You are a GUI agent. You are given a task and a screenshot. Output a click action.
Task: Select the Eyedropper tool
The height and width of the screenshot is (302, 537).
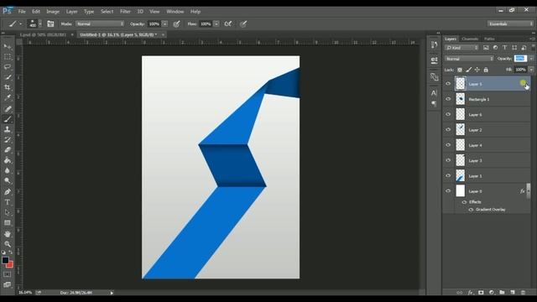click(8, 97)
